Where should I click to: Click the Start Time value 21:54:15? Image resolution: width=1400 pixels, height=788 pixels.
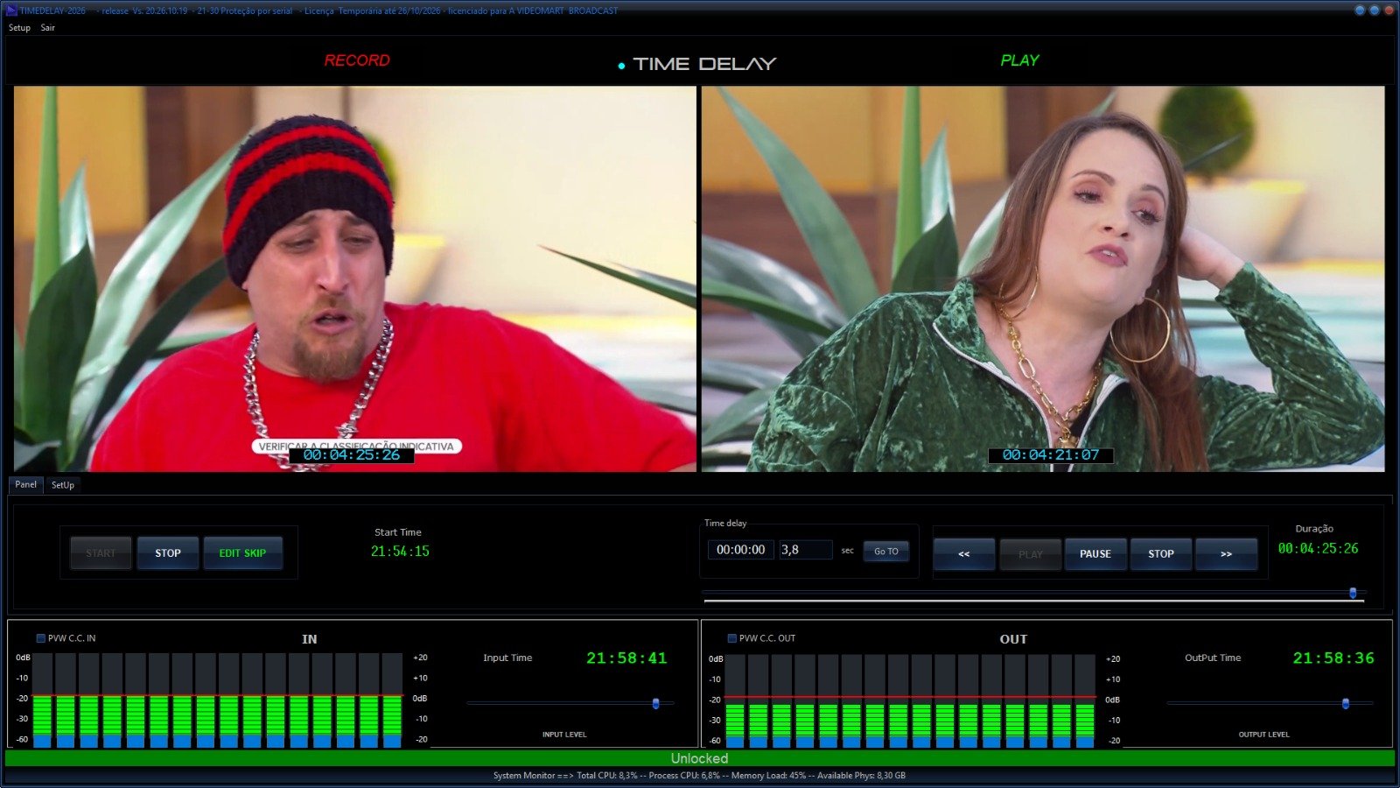pos(400,552)
